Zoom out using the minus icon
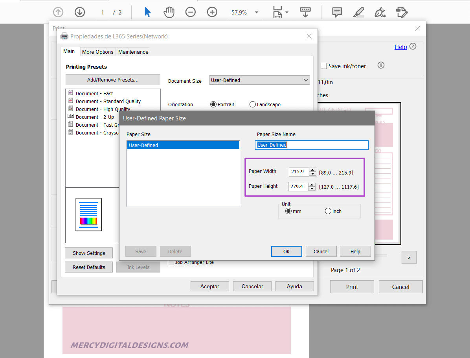The image size is (470, 358). pos(191,12)
